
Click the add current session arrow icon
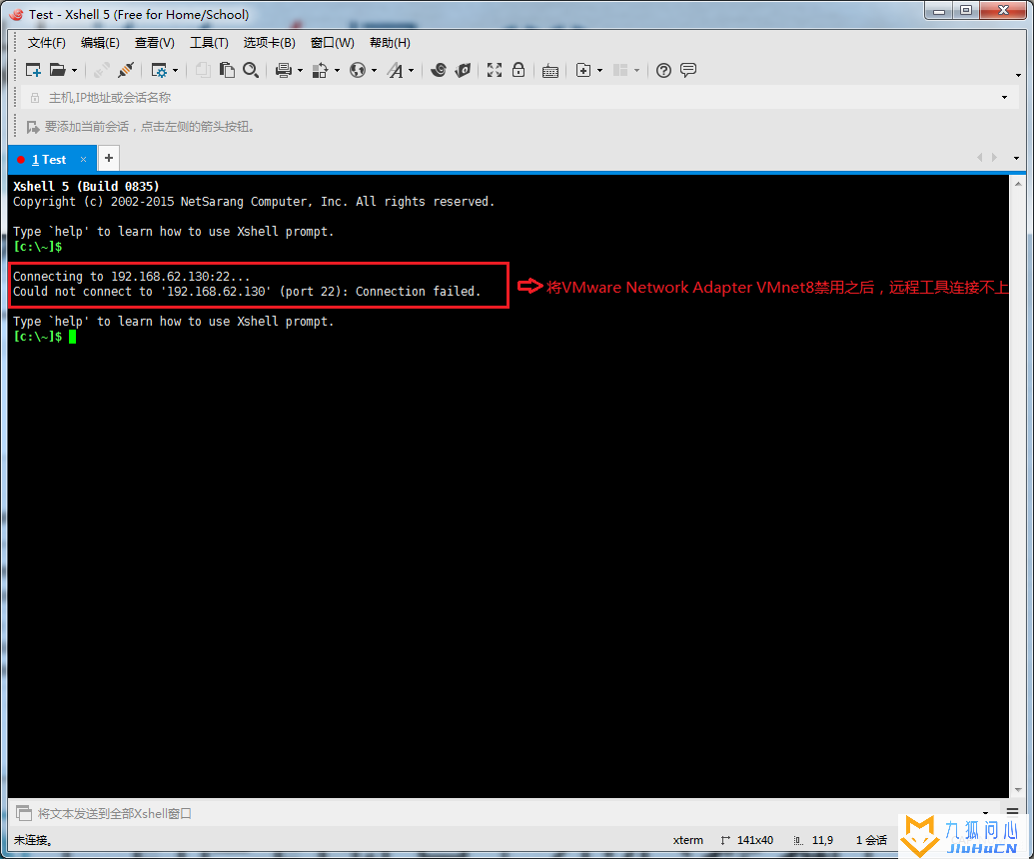coord(32,127)
